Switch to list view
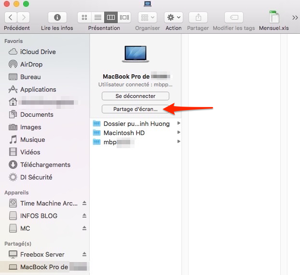This screenshot has width=300, height=275. pyautogui.click(x=98, y=17)
